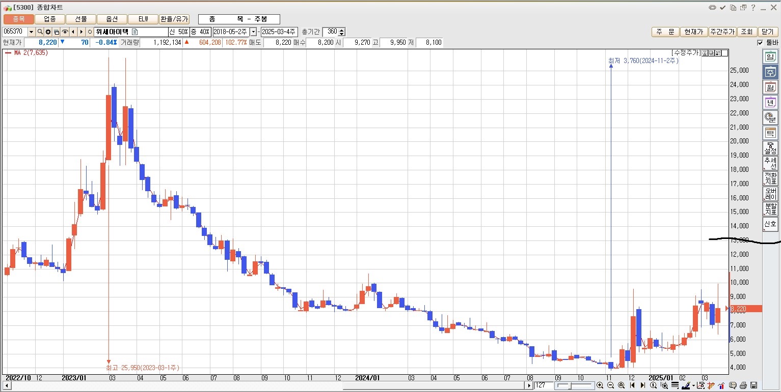This screenshot has height=392, width=781.
Task: Toggle the 신 50% margin indicator
Action: point(178,32)
